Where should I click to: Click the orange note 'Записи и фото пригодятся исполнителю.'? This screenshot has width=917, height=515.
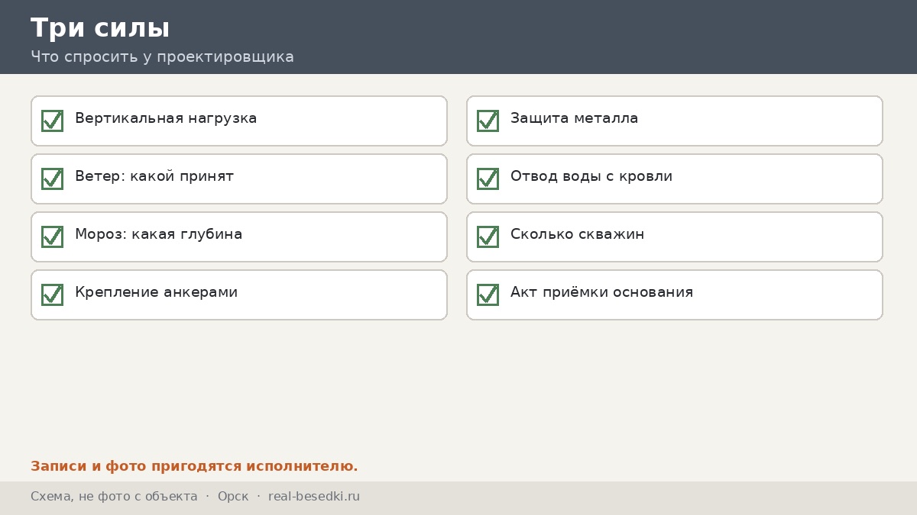pyautogui.click(x=194, y=466)
